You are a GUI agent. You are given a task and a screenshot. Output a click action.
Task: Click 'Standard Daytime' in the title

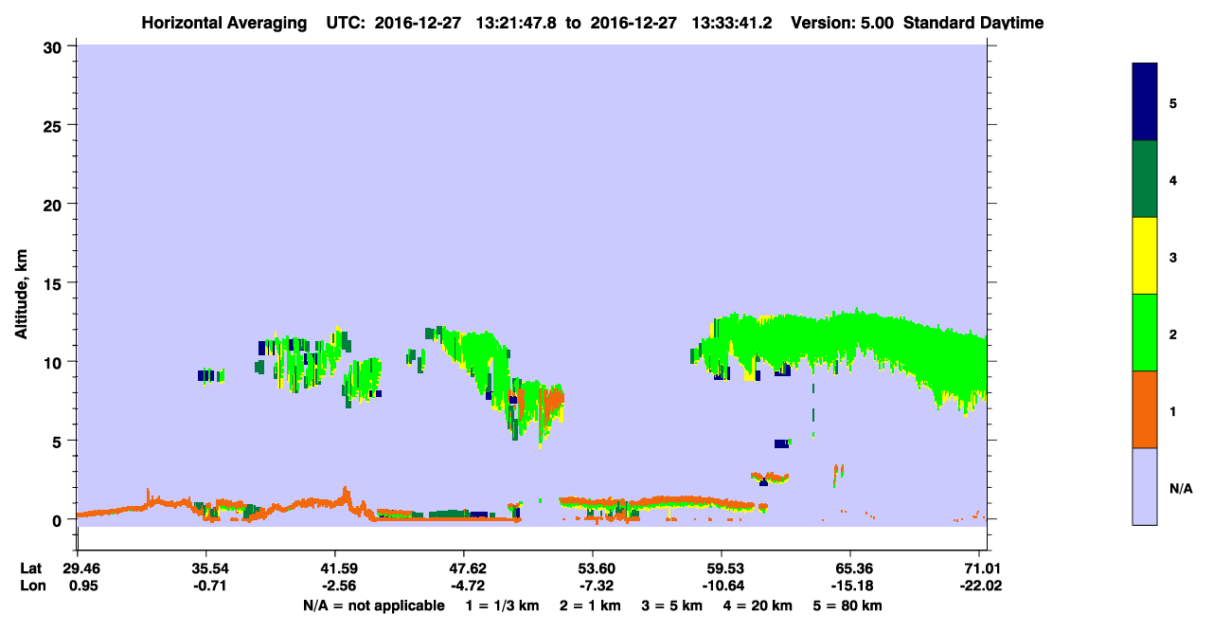coord(973,23)
